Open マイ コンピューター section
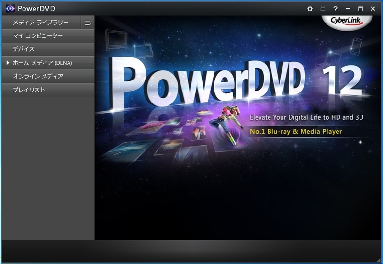This screenshot has width=383, height=264. [48, 36]
